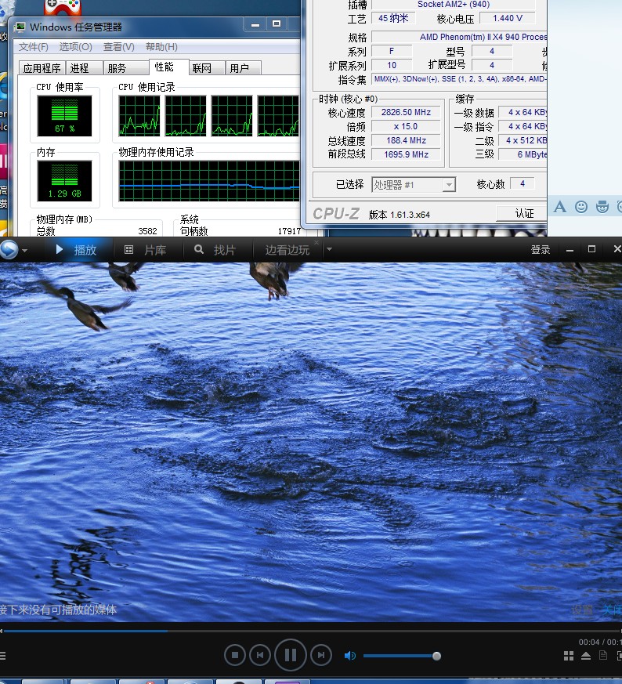The width and height of the screenshot is (622, 684).
Task: Open the grid view icon in player
Action: click(x=569, y=656)
